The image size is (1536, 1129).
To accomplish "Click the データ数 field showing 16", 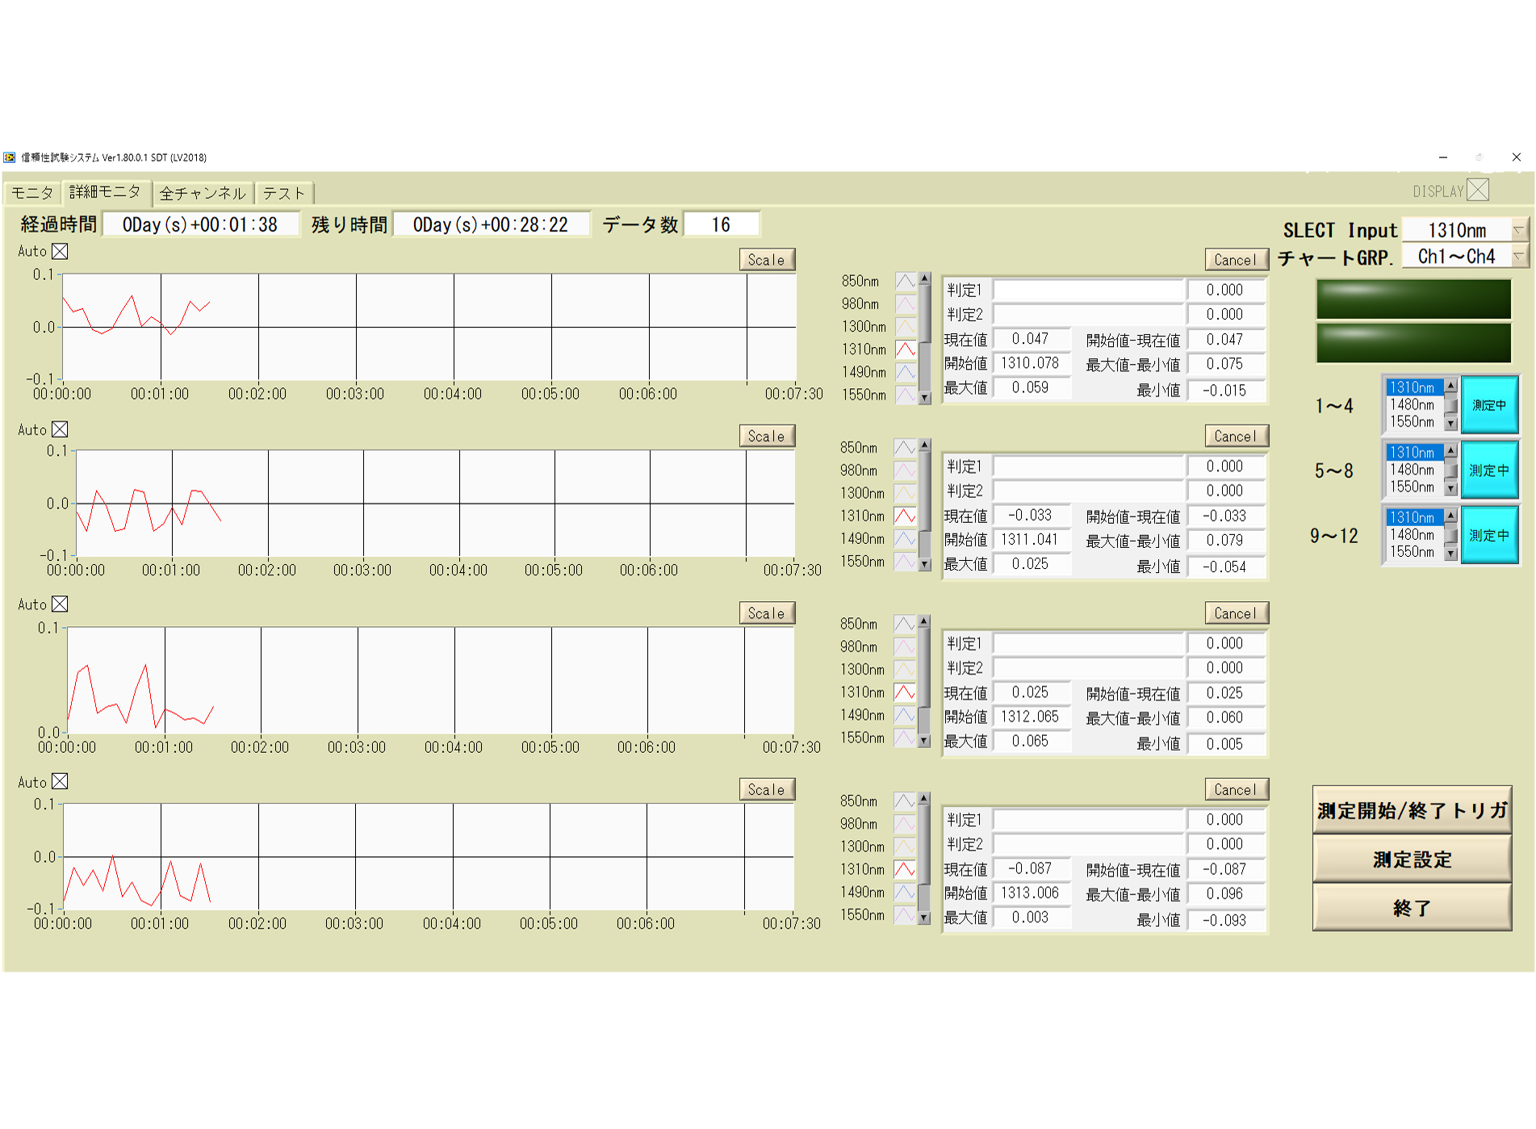I will pyautogui.click(x=721, y=224).
